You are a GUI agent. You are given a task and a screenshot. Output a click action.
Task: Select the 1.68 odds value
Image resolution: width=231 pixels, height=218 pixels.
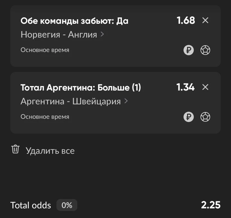(x=186, y=20)
